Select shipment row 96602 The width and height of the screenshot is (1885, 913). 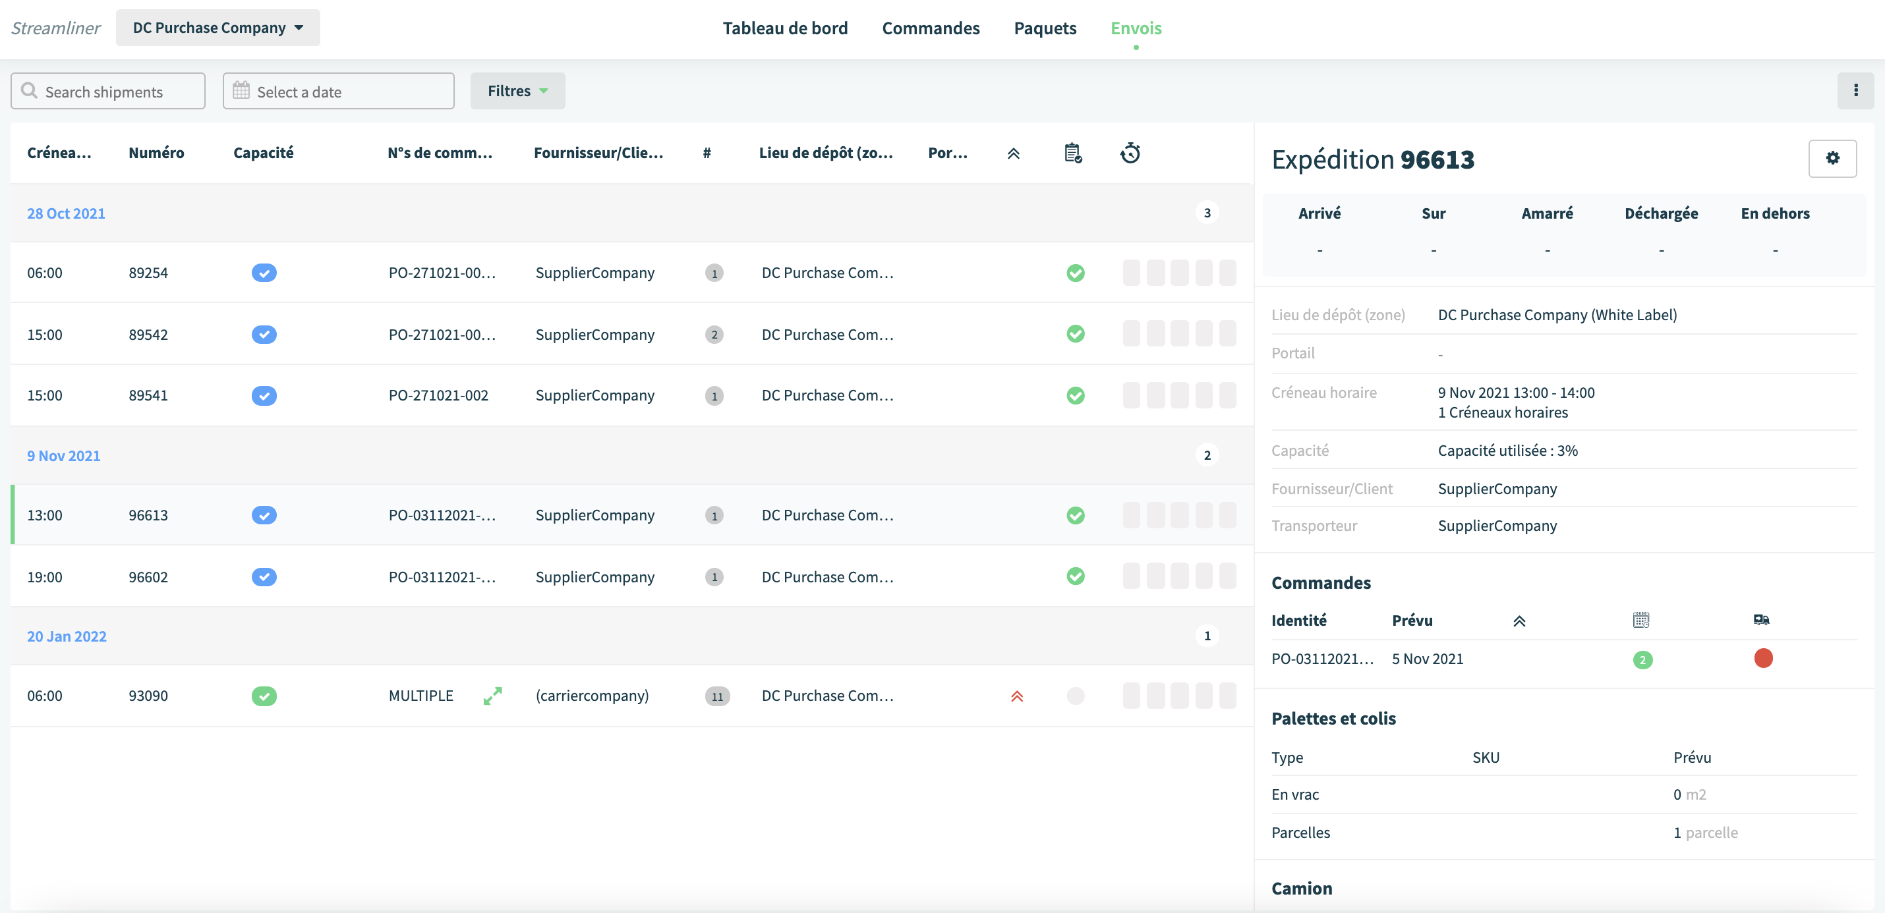pos(631,576)
